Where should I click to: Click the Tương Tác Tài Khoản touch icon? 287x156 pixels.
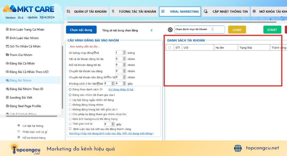click(x=113, y=11)
